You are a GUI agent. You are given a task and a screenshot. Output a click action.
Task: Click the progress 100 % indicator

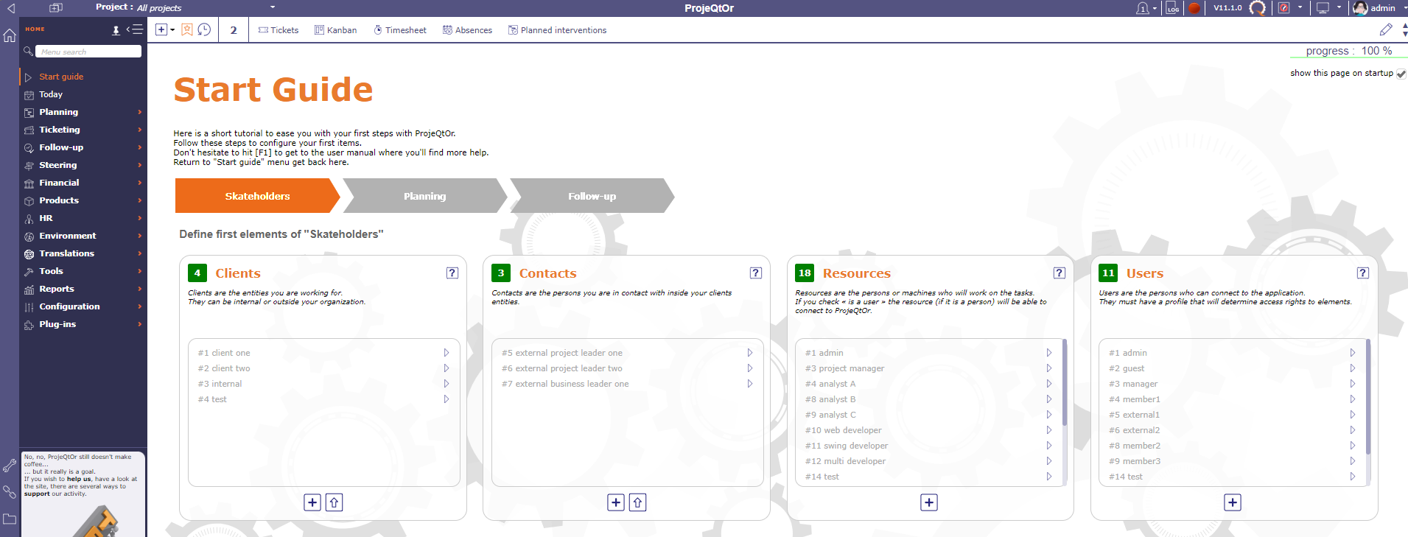[1348, 51]
